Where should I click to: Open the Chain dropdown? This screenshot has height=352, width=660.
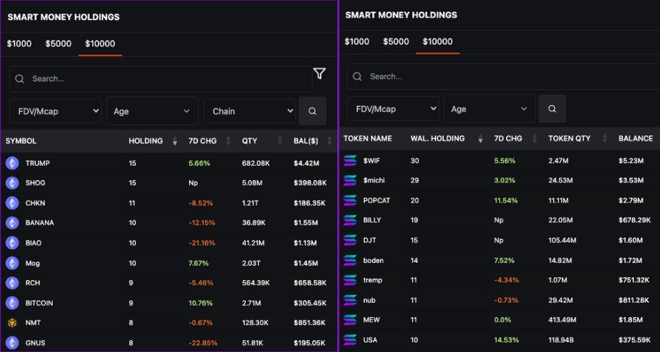250,111
